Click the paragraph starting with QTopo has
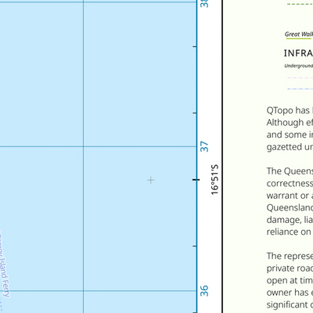Screen dimensions: 313x313 point(290,128)
